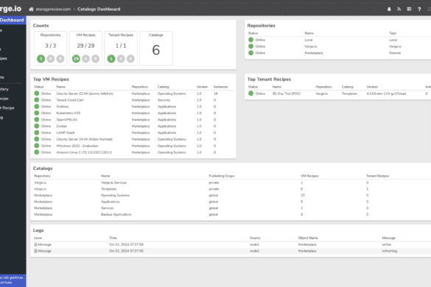The width and height of the screenshot is (431, 287).
Task: Open the Operating Systems catalog row
Action: tap(231, 195)
